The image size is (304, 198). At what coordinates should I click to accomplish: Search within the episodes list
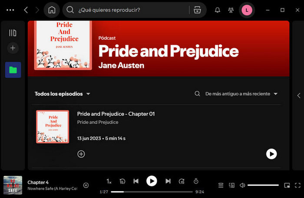[x=197, y=94]
